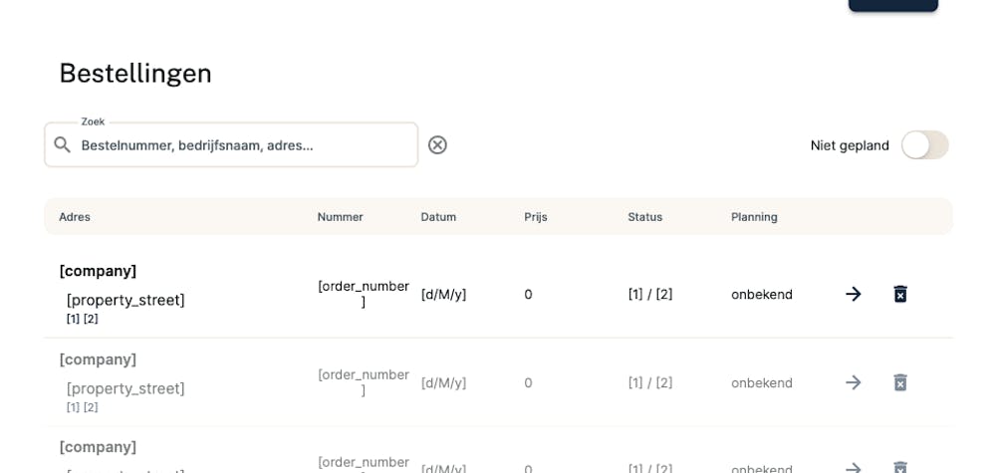Viewport: 996px width, 473px height.
Task: Click first row's [property_street] address
Action: tap(125, 300)
